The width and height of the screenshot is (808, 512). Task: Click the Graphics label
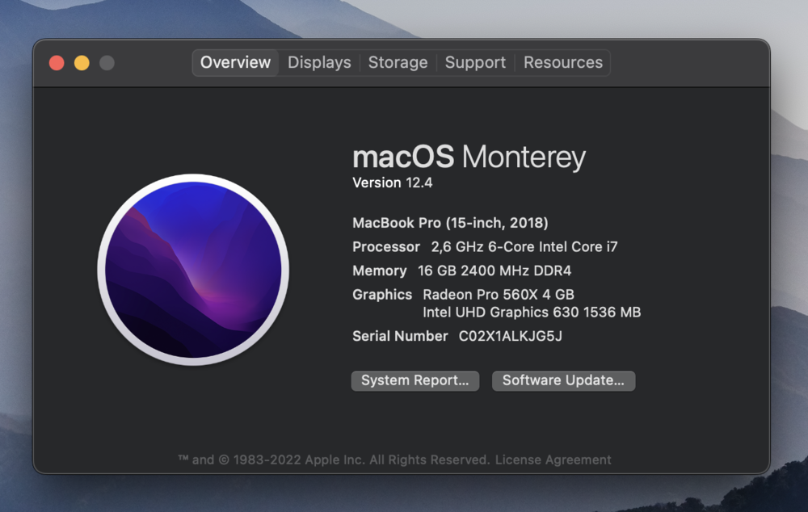pos(382,295)
